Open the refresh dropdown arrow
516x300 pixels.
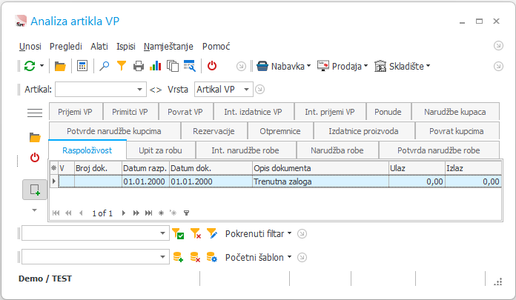[x=42, y=66]
